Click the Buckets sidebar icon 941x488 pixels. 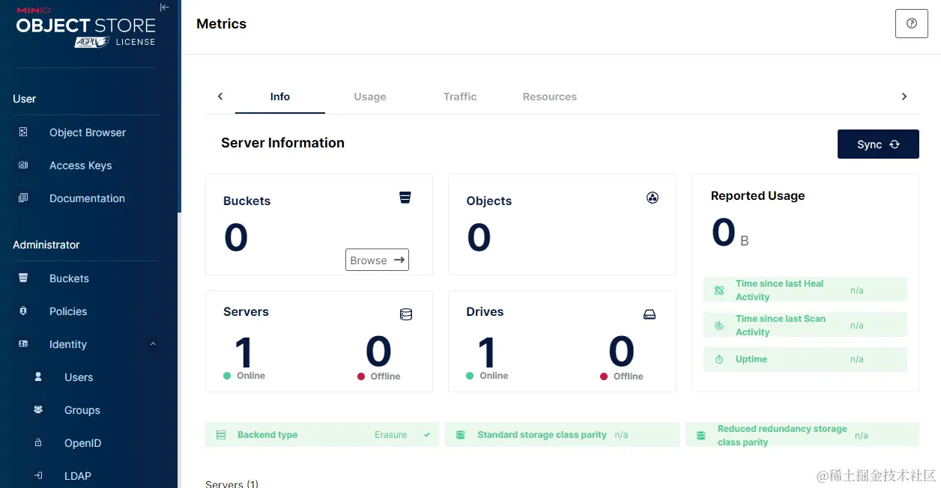point(23,278)
